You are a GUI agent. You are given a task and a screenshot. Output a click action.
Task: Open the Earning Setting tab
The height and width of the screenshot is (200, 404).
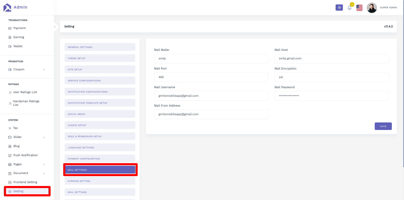[100, 181]
